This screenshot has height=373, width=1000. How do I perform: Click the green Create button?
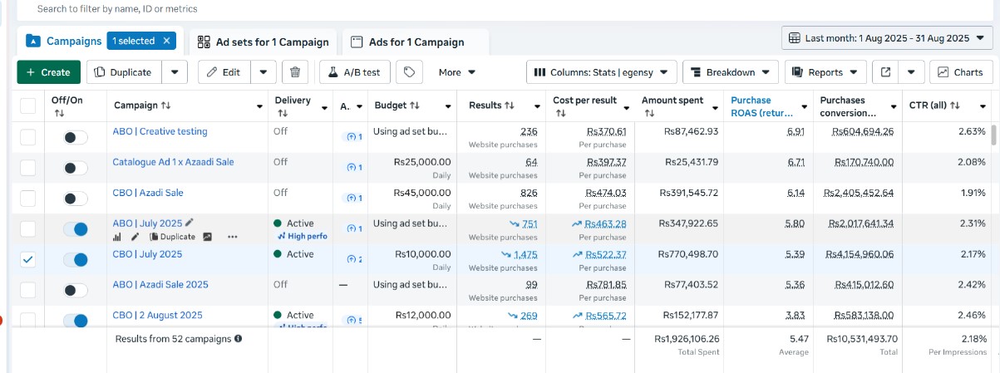click(x=48, y=72)
